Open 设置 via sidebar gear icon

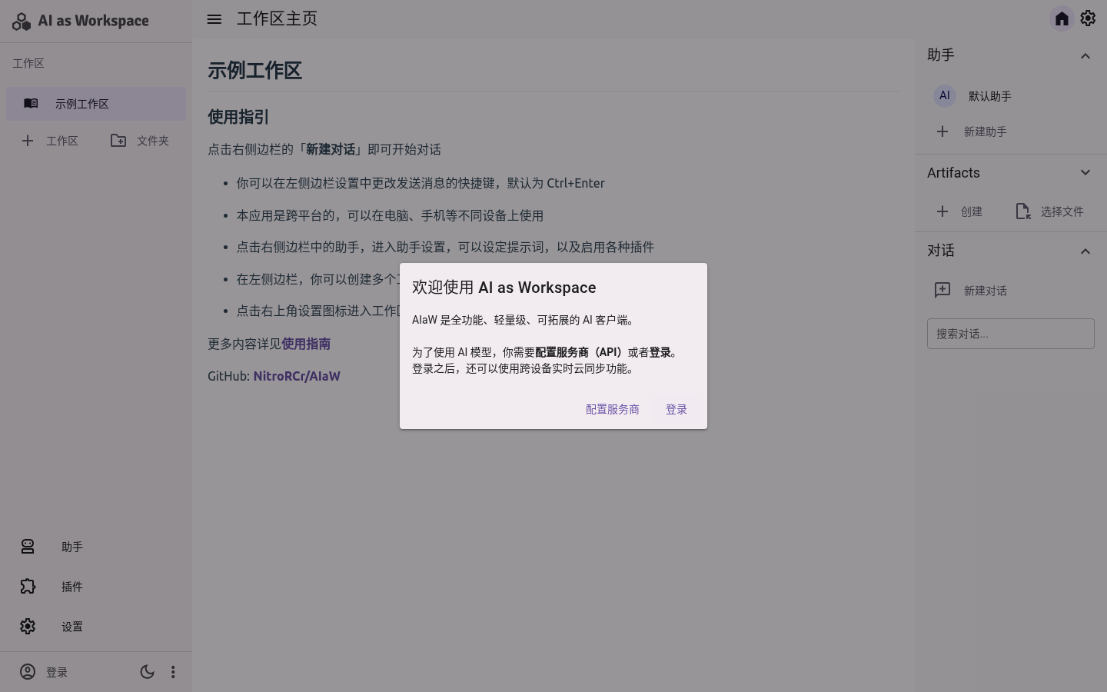28,627
